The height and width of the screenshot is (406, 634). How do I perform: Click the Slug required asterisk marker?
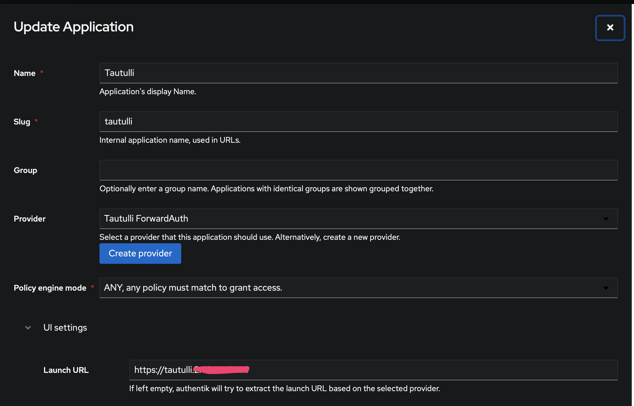[36, 121]
